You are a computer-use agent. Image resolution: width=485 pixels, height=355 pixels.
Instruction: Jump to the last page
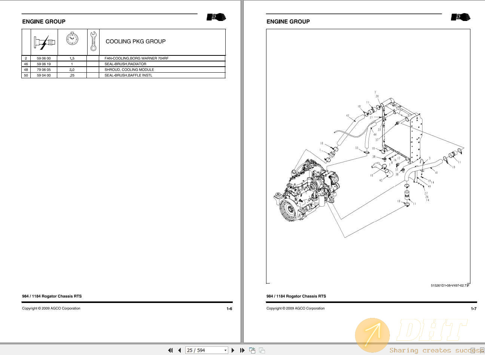242,351
